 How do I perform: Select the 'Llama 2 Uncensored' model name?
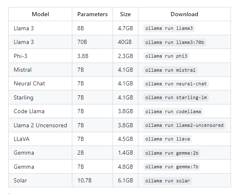click(40, 125)
